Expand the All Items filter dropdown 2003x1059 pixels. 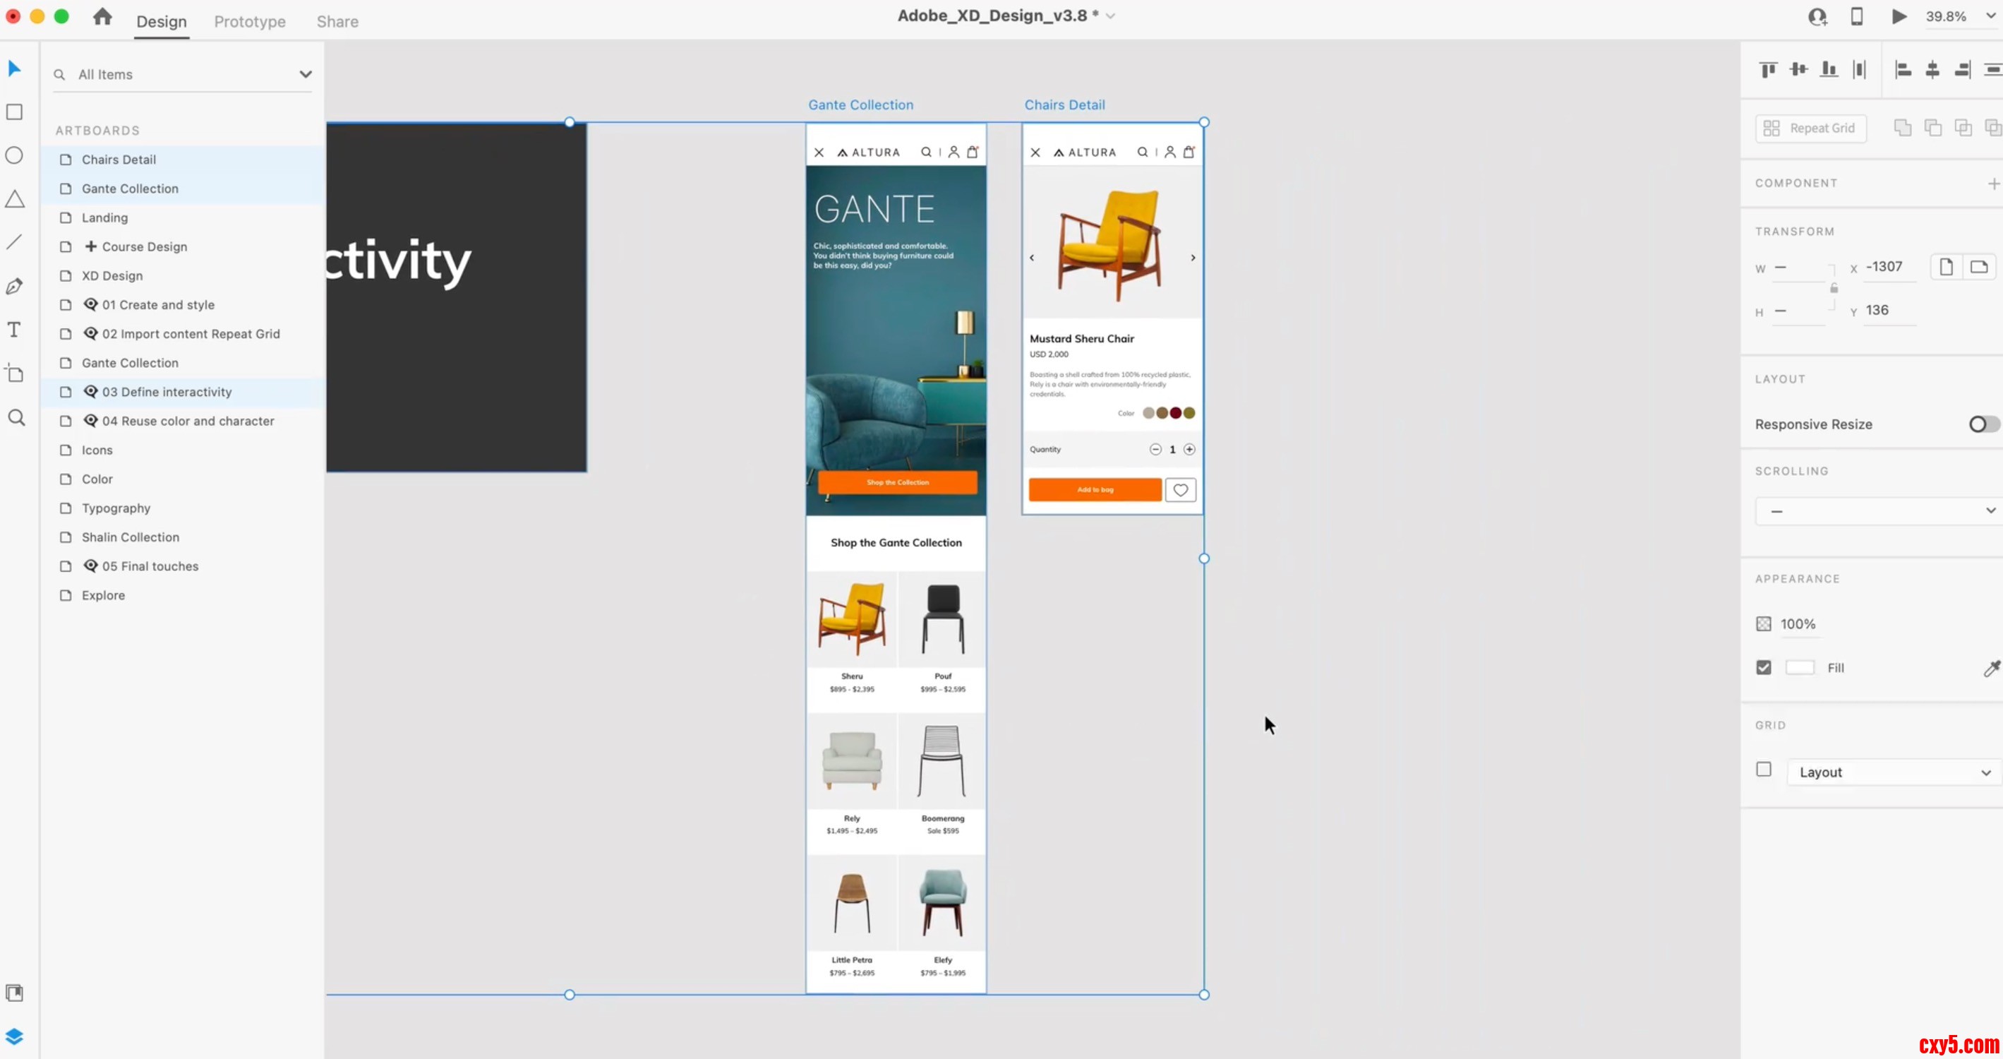pos(305,75)
